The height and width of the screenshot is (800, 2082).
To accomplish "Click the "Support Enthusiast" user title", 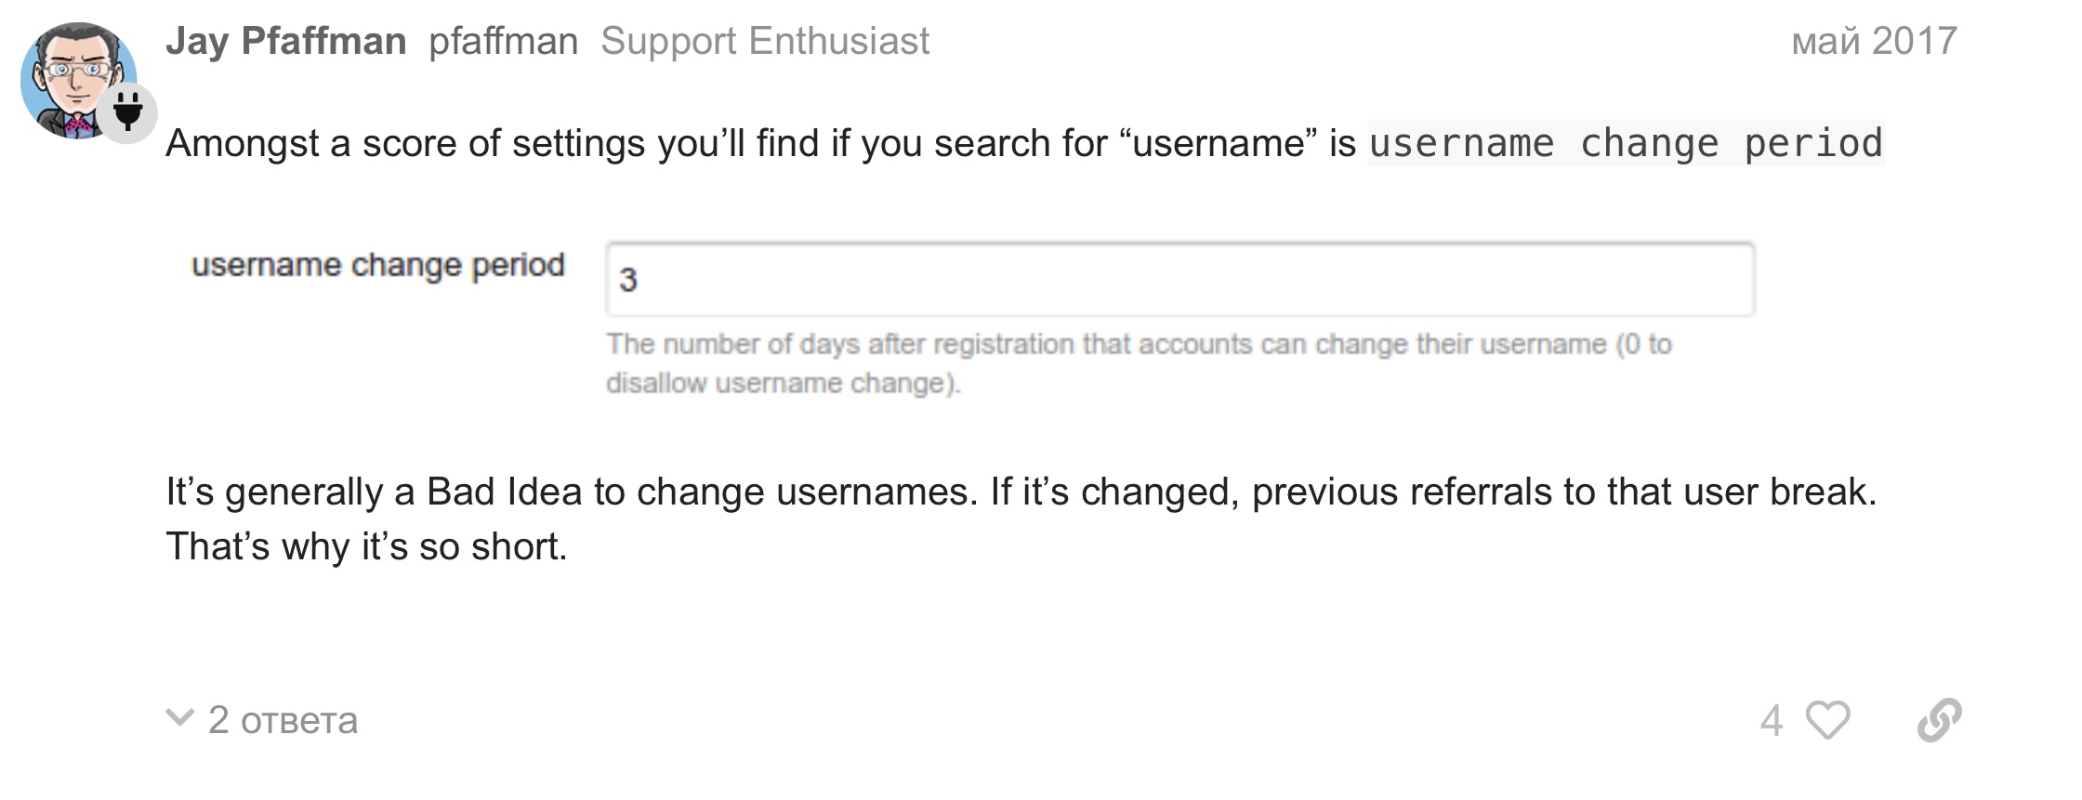I will pyautogui.click(x=765, y=41).
